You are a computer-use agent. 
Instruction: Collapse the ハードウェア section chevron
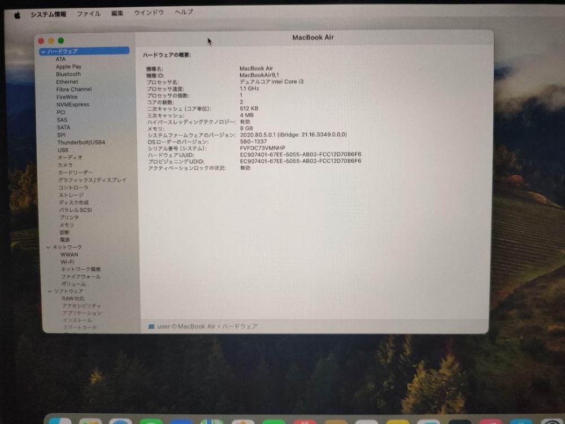44,51
